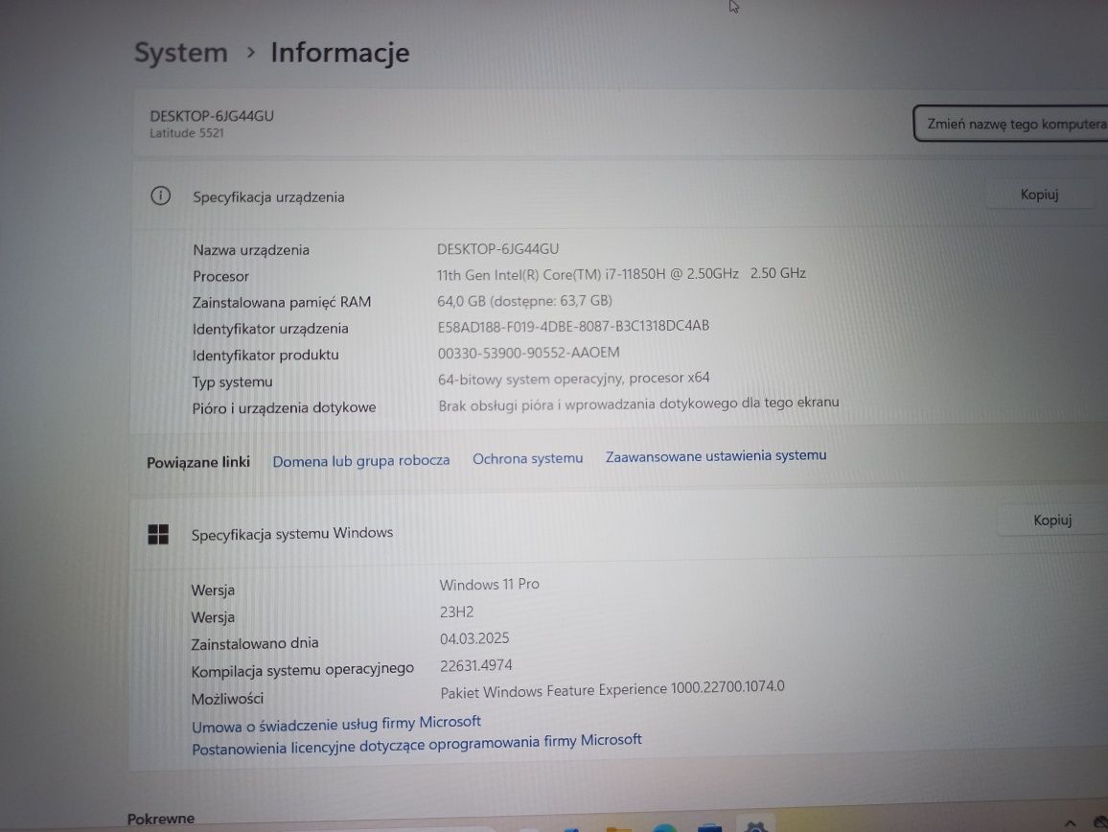1108x832 pixels.
Task: Open Postanowienia licencyjne dotyczące oprogramowania firmy Microsoft
Action: [x=417, y=744]
